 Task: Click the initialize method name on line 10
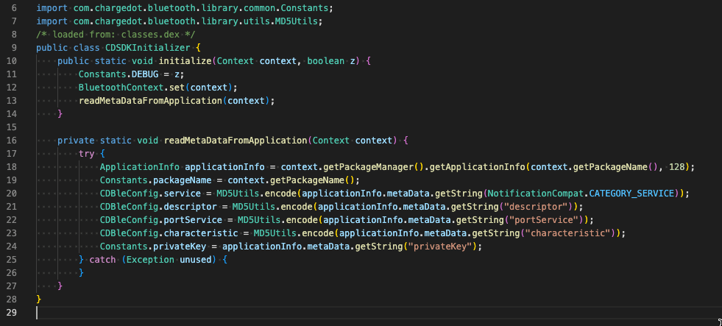[185, 61]
